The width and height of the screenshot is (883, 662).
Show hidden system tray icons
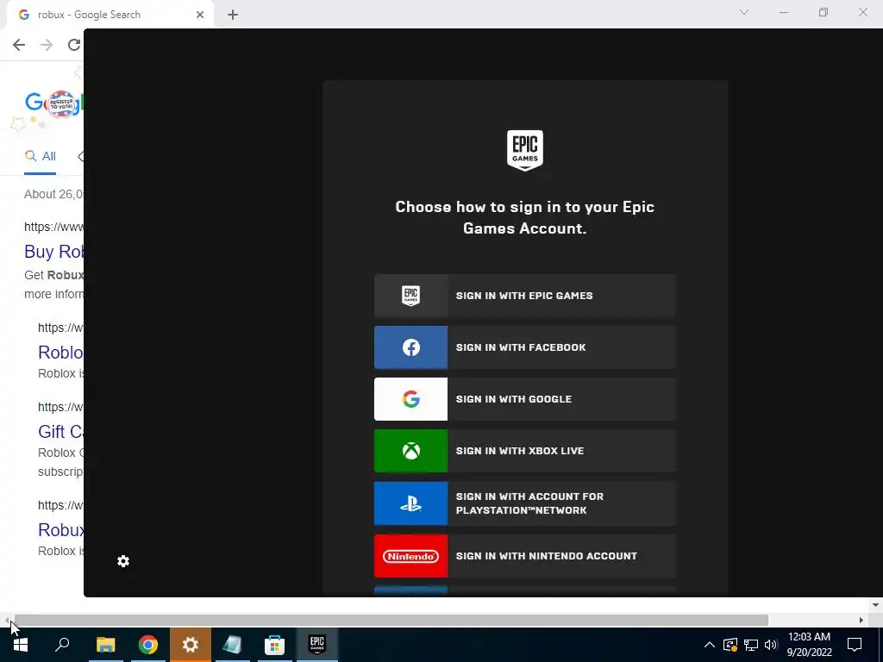tap(710, 645)
